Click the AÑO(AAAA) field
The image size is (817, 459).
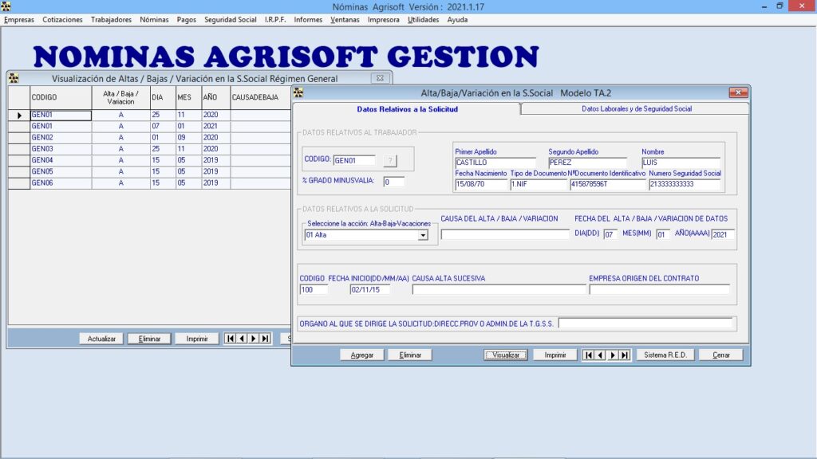[x=723, y=235]
